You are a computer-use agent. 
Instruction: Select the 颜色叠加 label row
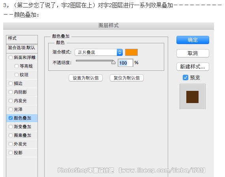coord(22,118)
